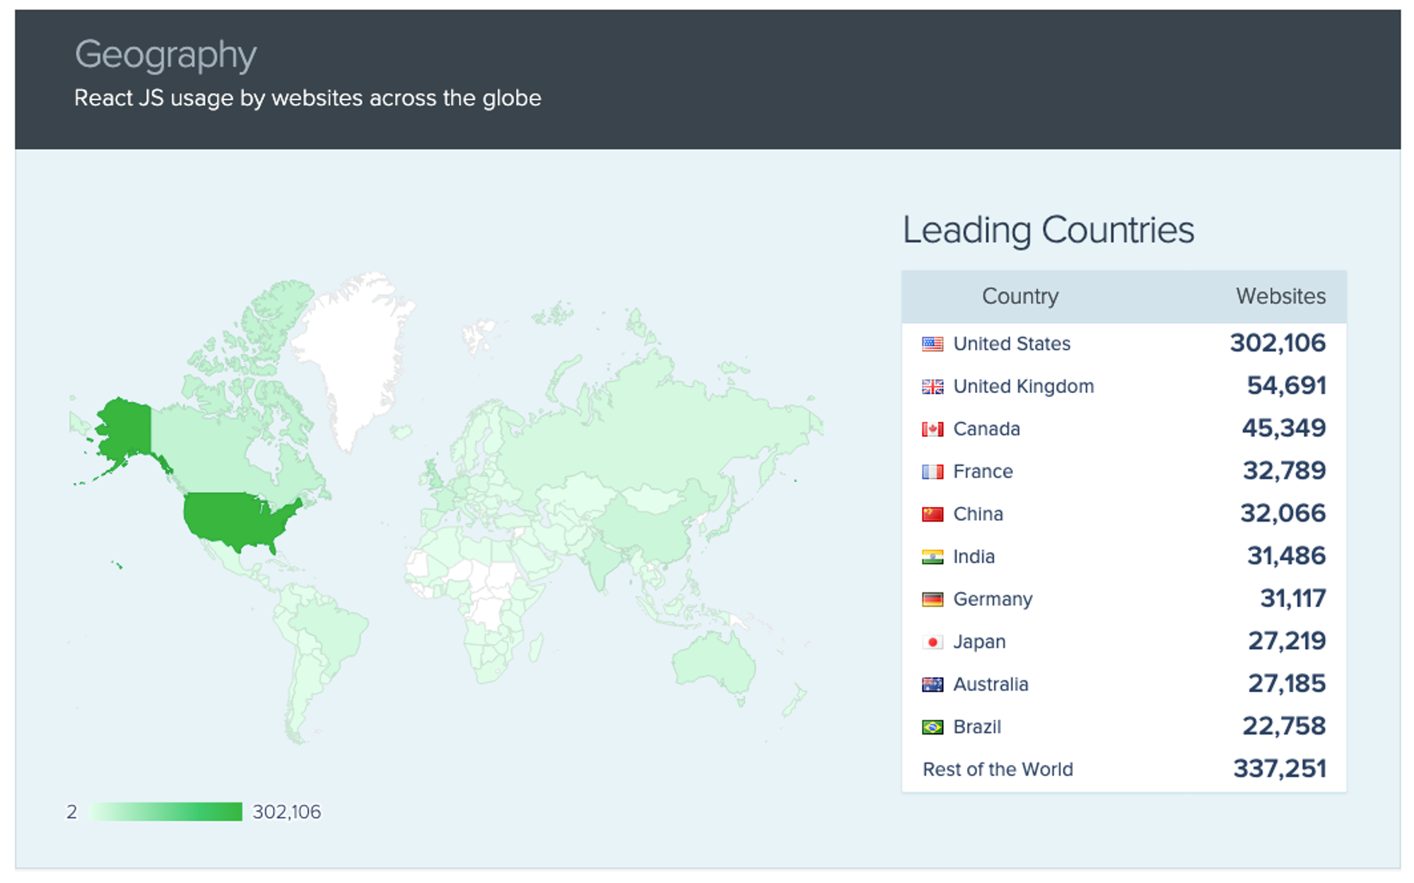The height and width of the screenshot is (883, 1414).
Task: Click the China flag icon
Action: click(932, 514)
